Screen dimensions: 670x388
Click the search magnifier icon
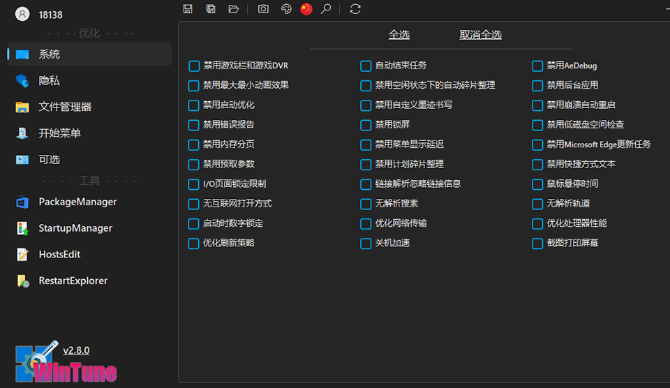coord(326,8)
